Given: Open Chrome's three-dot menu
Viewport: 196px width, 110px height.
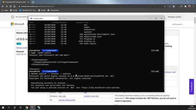Looking at the screenshot, I should pos(193,6).
